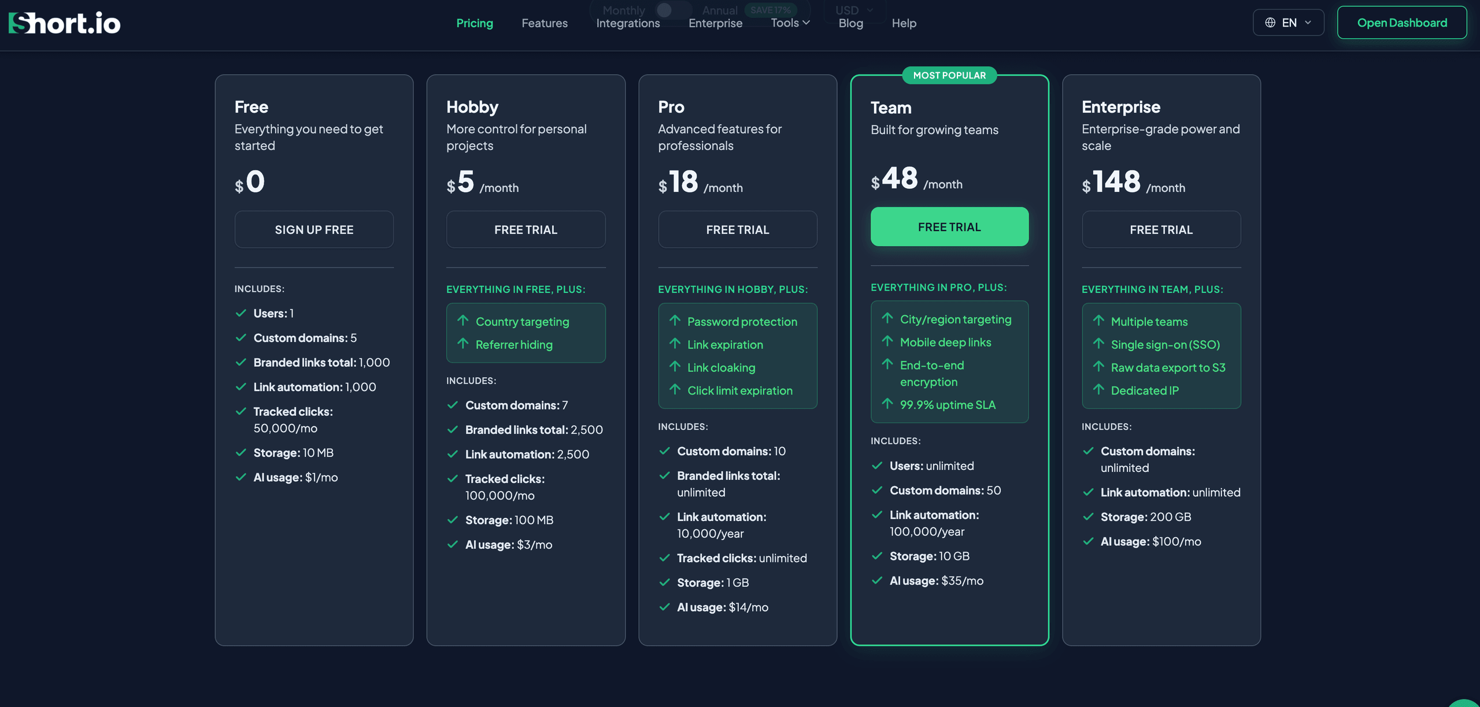Open the Pricing page link
The width and height of the screenshot is (1480, 707).
click(x=475, y=23)
